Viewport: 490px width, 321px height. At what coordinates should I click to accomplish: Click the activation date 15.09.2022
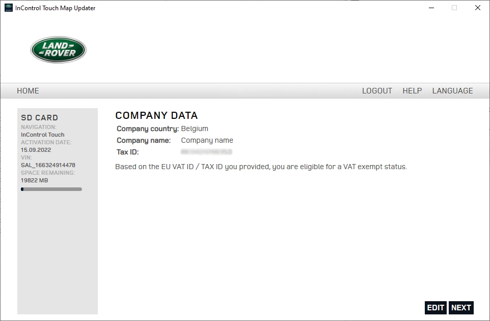pyautogui.click(x=36, y=150)
